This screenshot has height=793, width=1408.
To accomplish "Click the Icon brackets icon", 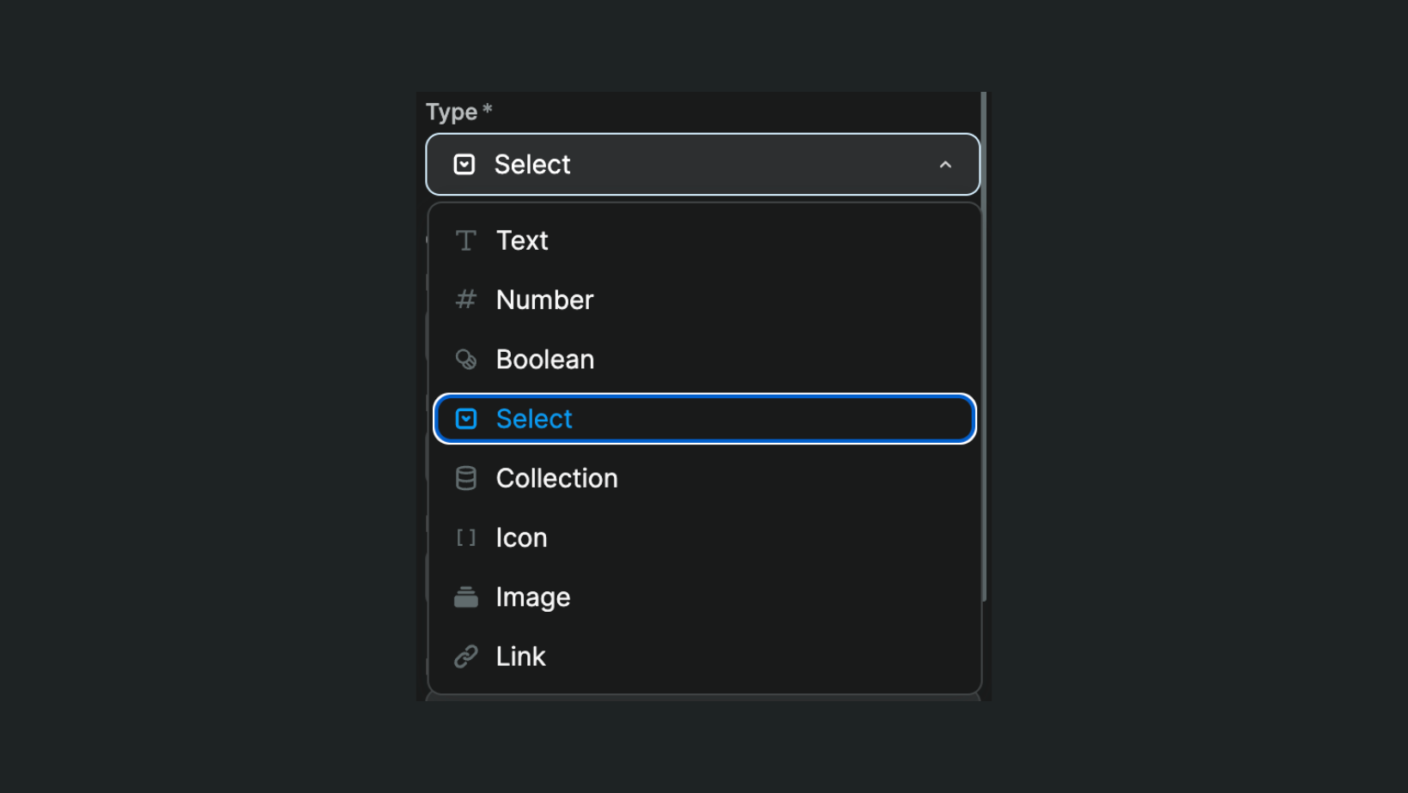I will coord(465,537).
